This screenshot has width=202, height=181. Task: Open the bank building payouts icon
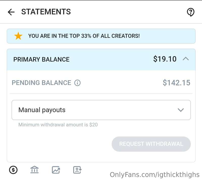tap(34, 170)
